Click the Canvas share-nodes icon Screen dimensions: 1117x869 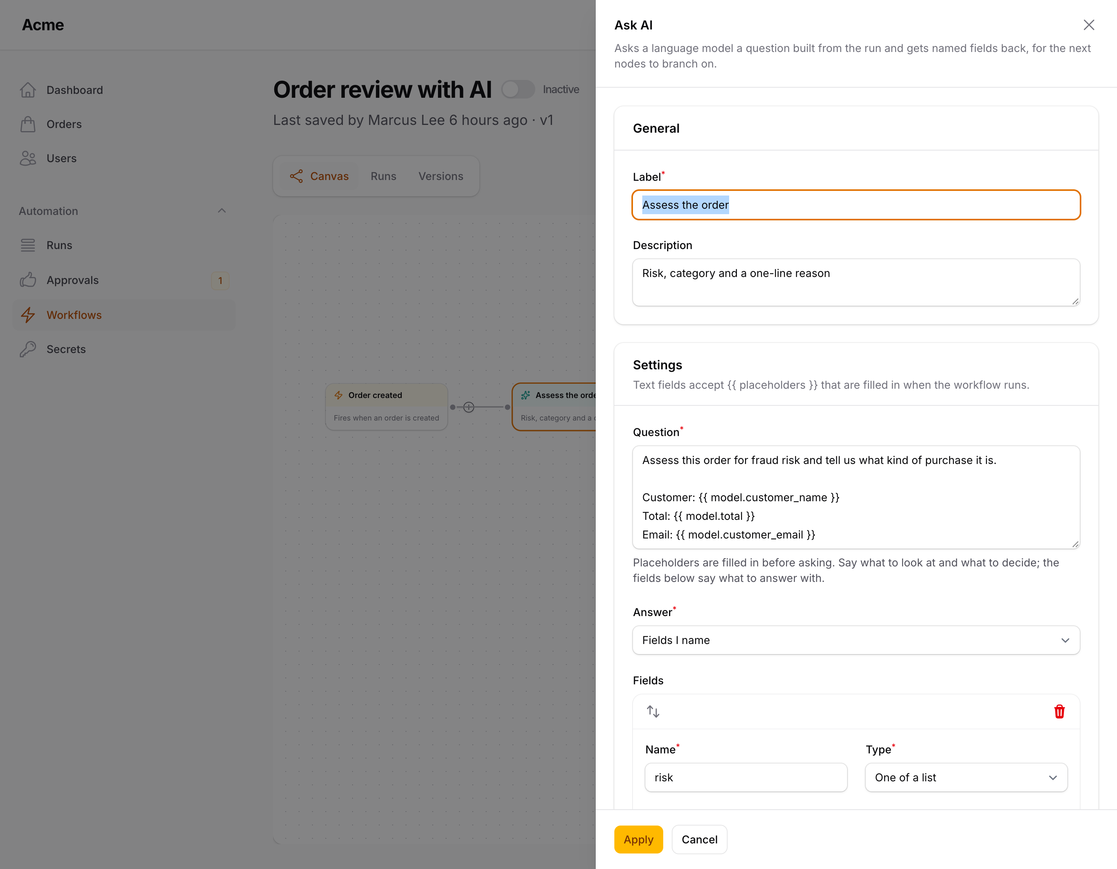coord(296,177)
